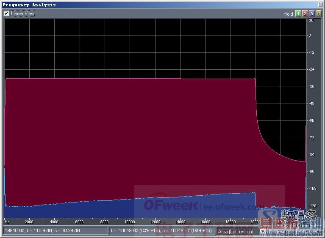This screenshot has width=325, height=238.
Task: Click the 10000 Hz axis label
Action: point(130,222)
